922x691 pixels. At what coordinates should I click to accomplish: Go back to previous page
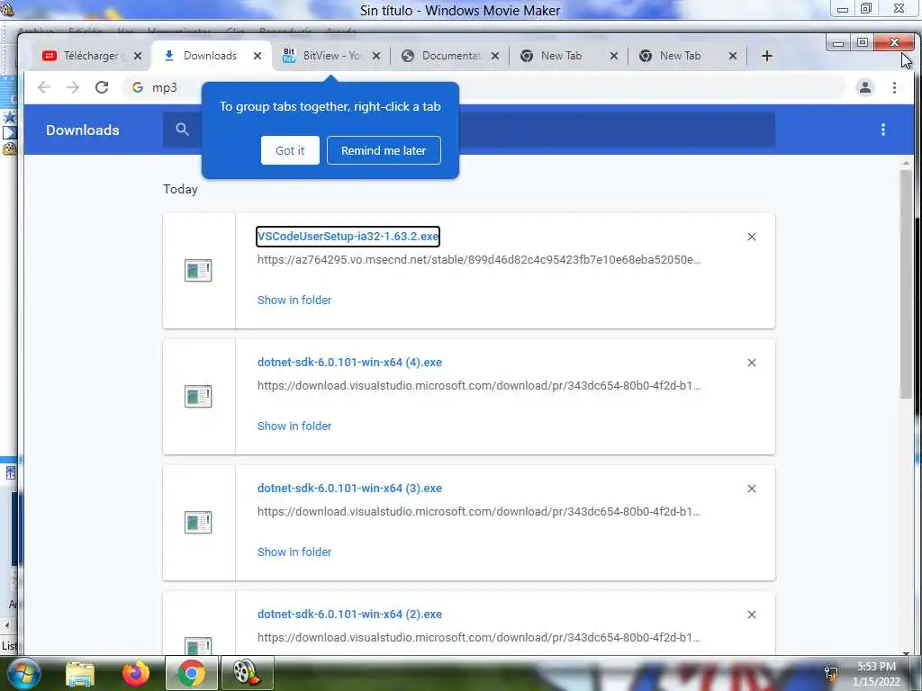44,87
